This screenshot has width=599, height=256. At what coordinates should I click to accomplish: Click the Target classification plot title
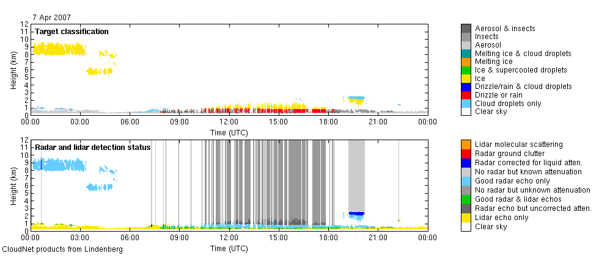[72, 32]
